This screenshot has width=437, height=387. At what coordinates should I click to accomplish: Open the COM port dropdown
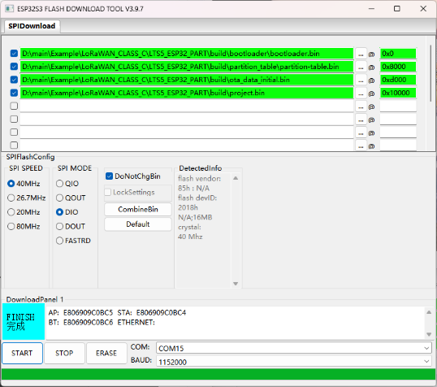[294, 348]
